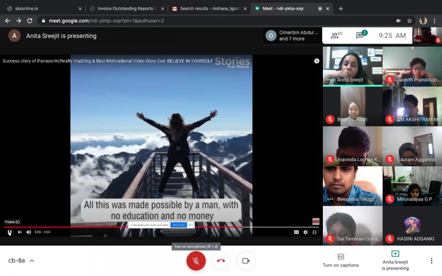Close the Gmail Search results tab
The image size is (442, 276).
[245, 9]
